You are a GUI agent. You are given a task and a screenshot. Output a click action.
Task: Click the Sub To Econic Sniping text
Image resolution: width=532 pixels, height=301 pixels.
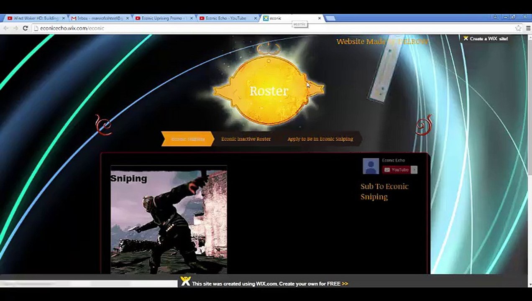point(384,191)
